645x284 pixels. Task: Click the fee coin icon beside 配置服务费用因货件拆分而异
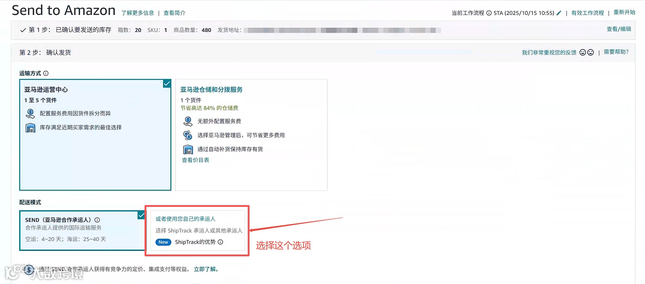click(30, 113)
